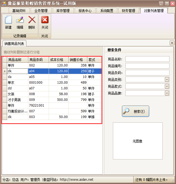
Task: Click the 599 sale price cell
Action: pyautogui.click(x=78, y=111)
